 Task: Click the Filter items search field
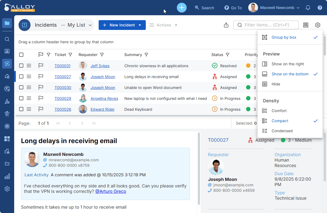(268, 25)
